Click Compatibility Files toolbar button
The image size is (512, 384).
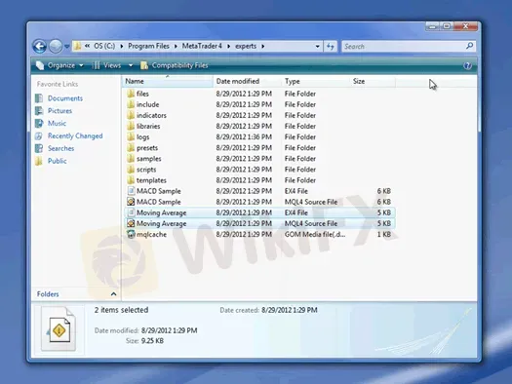(x=174, y=65)
